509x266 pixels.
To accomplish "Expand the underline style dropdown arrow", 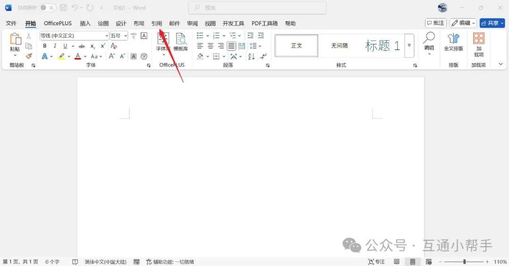I will (x=73, y=46).
